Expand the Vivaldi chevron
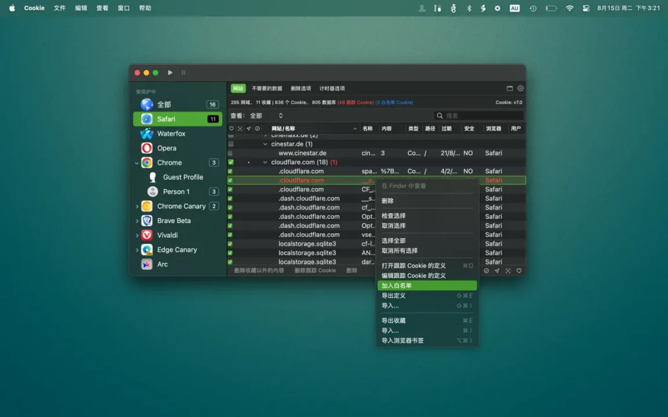 click(137, 235)
